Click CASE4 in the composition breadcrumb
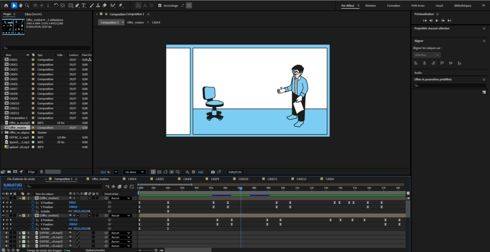This screenshot has height=252, width=490. (x=156, y=23)
